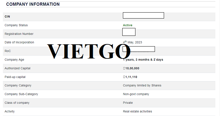Select the Date of Incorporation label
This screenshot has height=116, width=220.
[x=19, y=42]
